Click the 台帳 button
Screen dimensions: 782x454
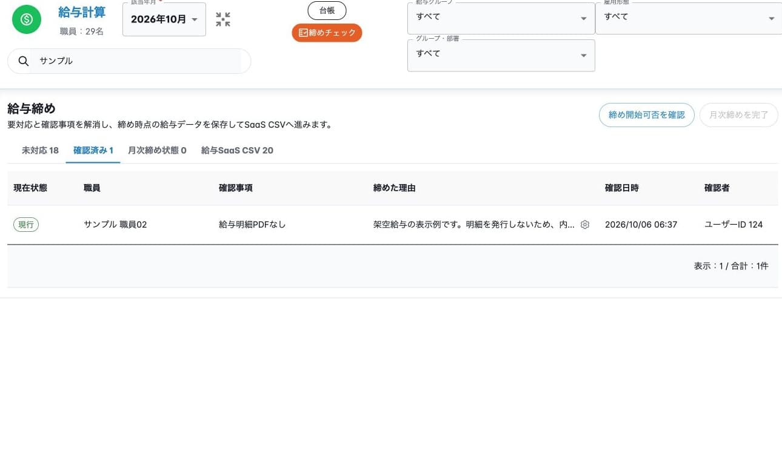coord(327,10)
